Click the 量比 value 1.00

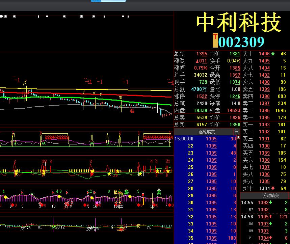point(235,89)
